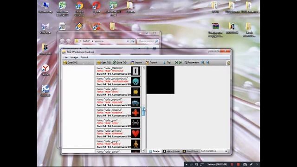Select the blue skull texture thumbnail
The height and width of the screenshot is (167, 297).
pos(136,82)
